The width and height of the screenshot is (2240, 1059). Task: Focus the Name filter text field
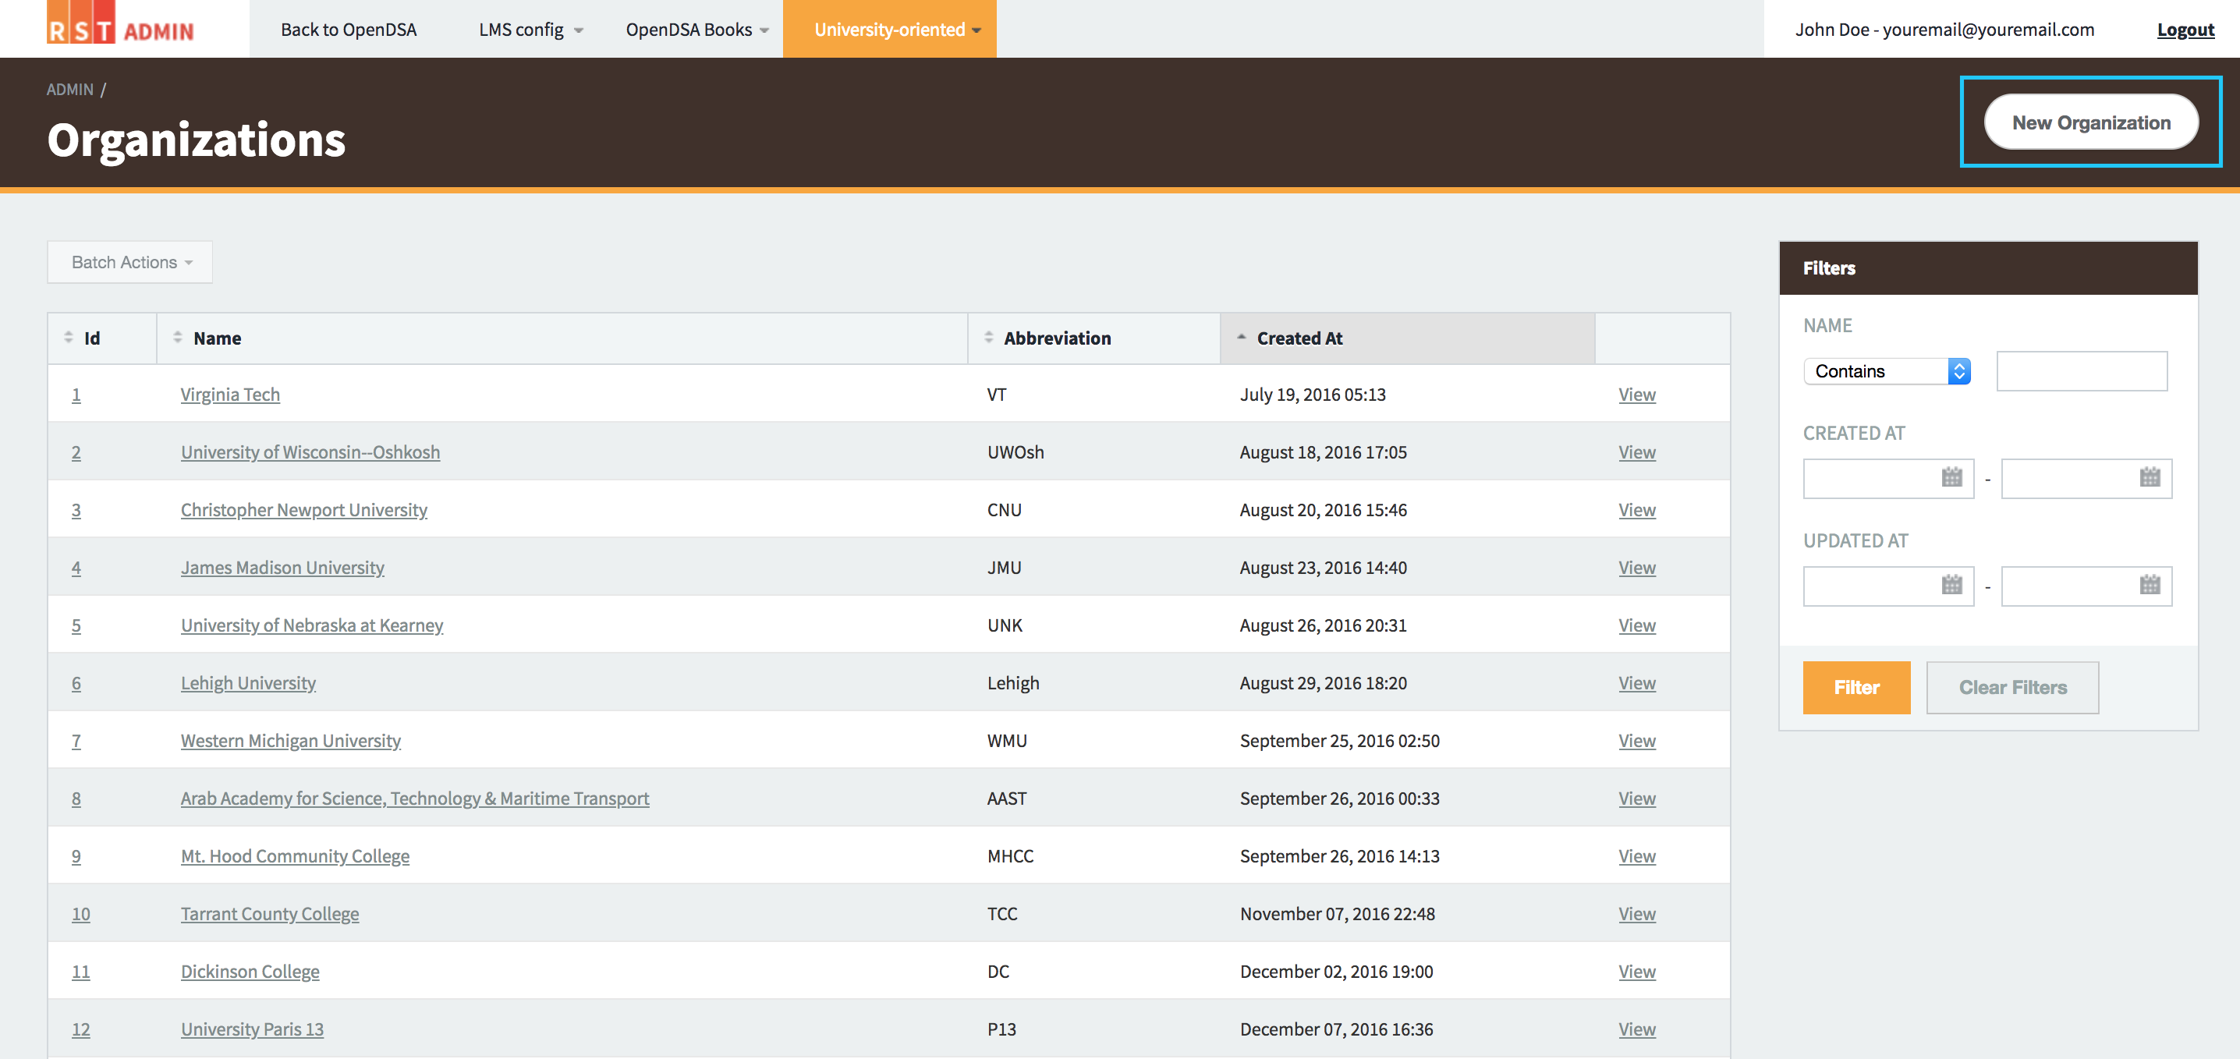(x=2082, y=371)
